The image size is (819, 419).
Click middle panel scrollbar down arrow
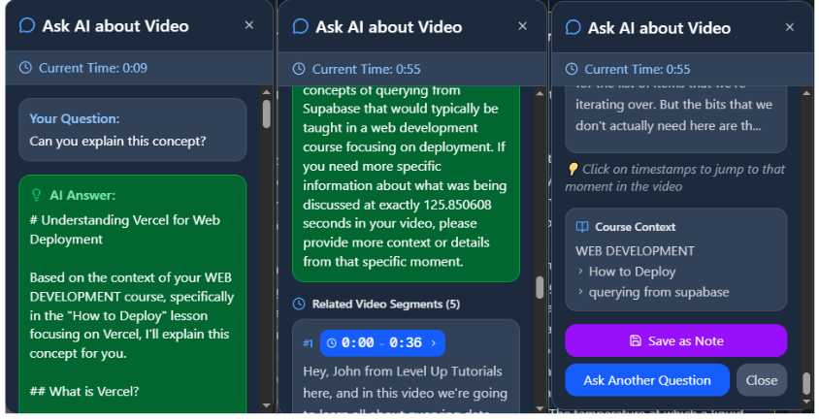tap(541, 408)
